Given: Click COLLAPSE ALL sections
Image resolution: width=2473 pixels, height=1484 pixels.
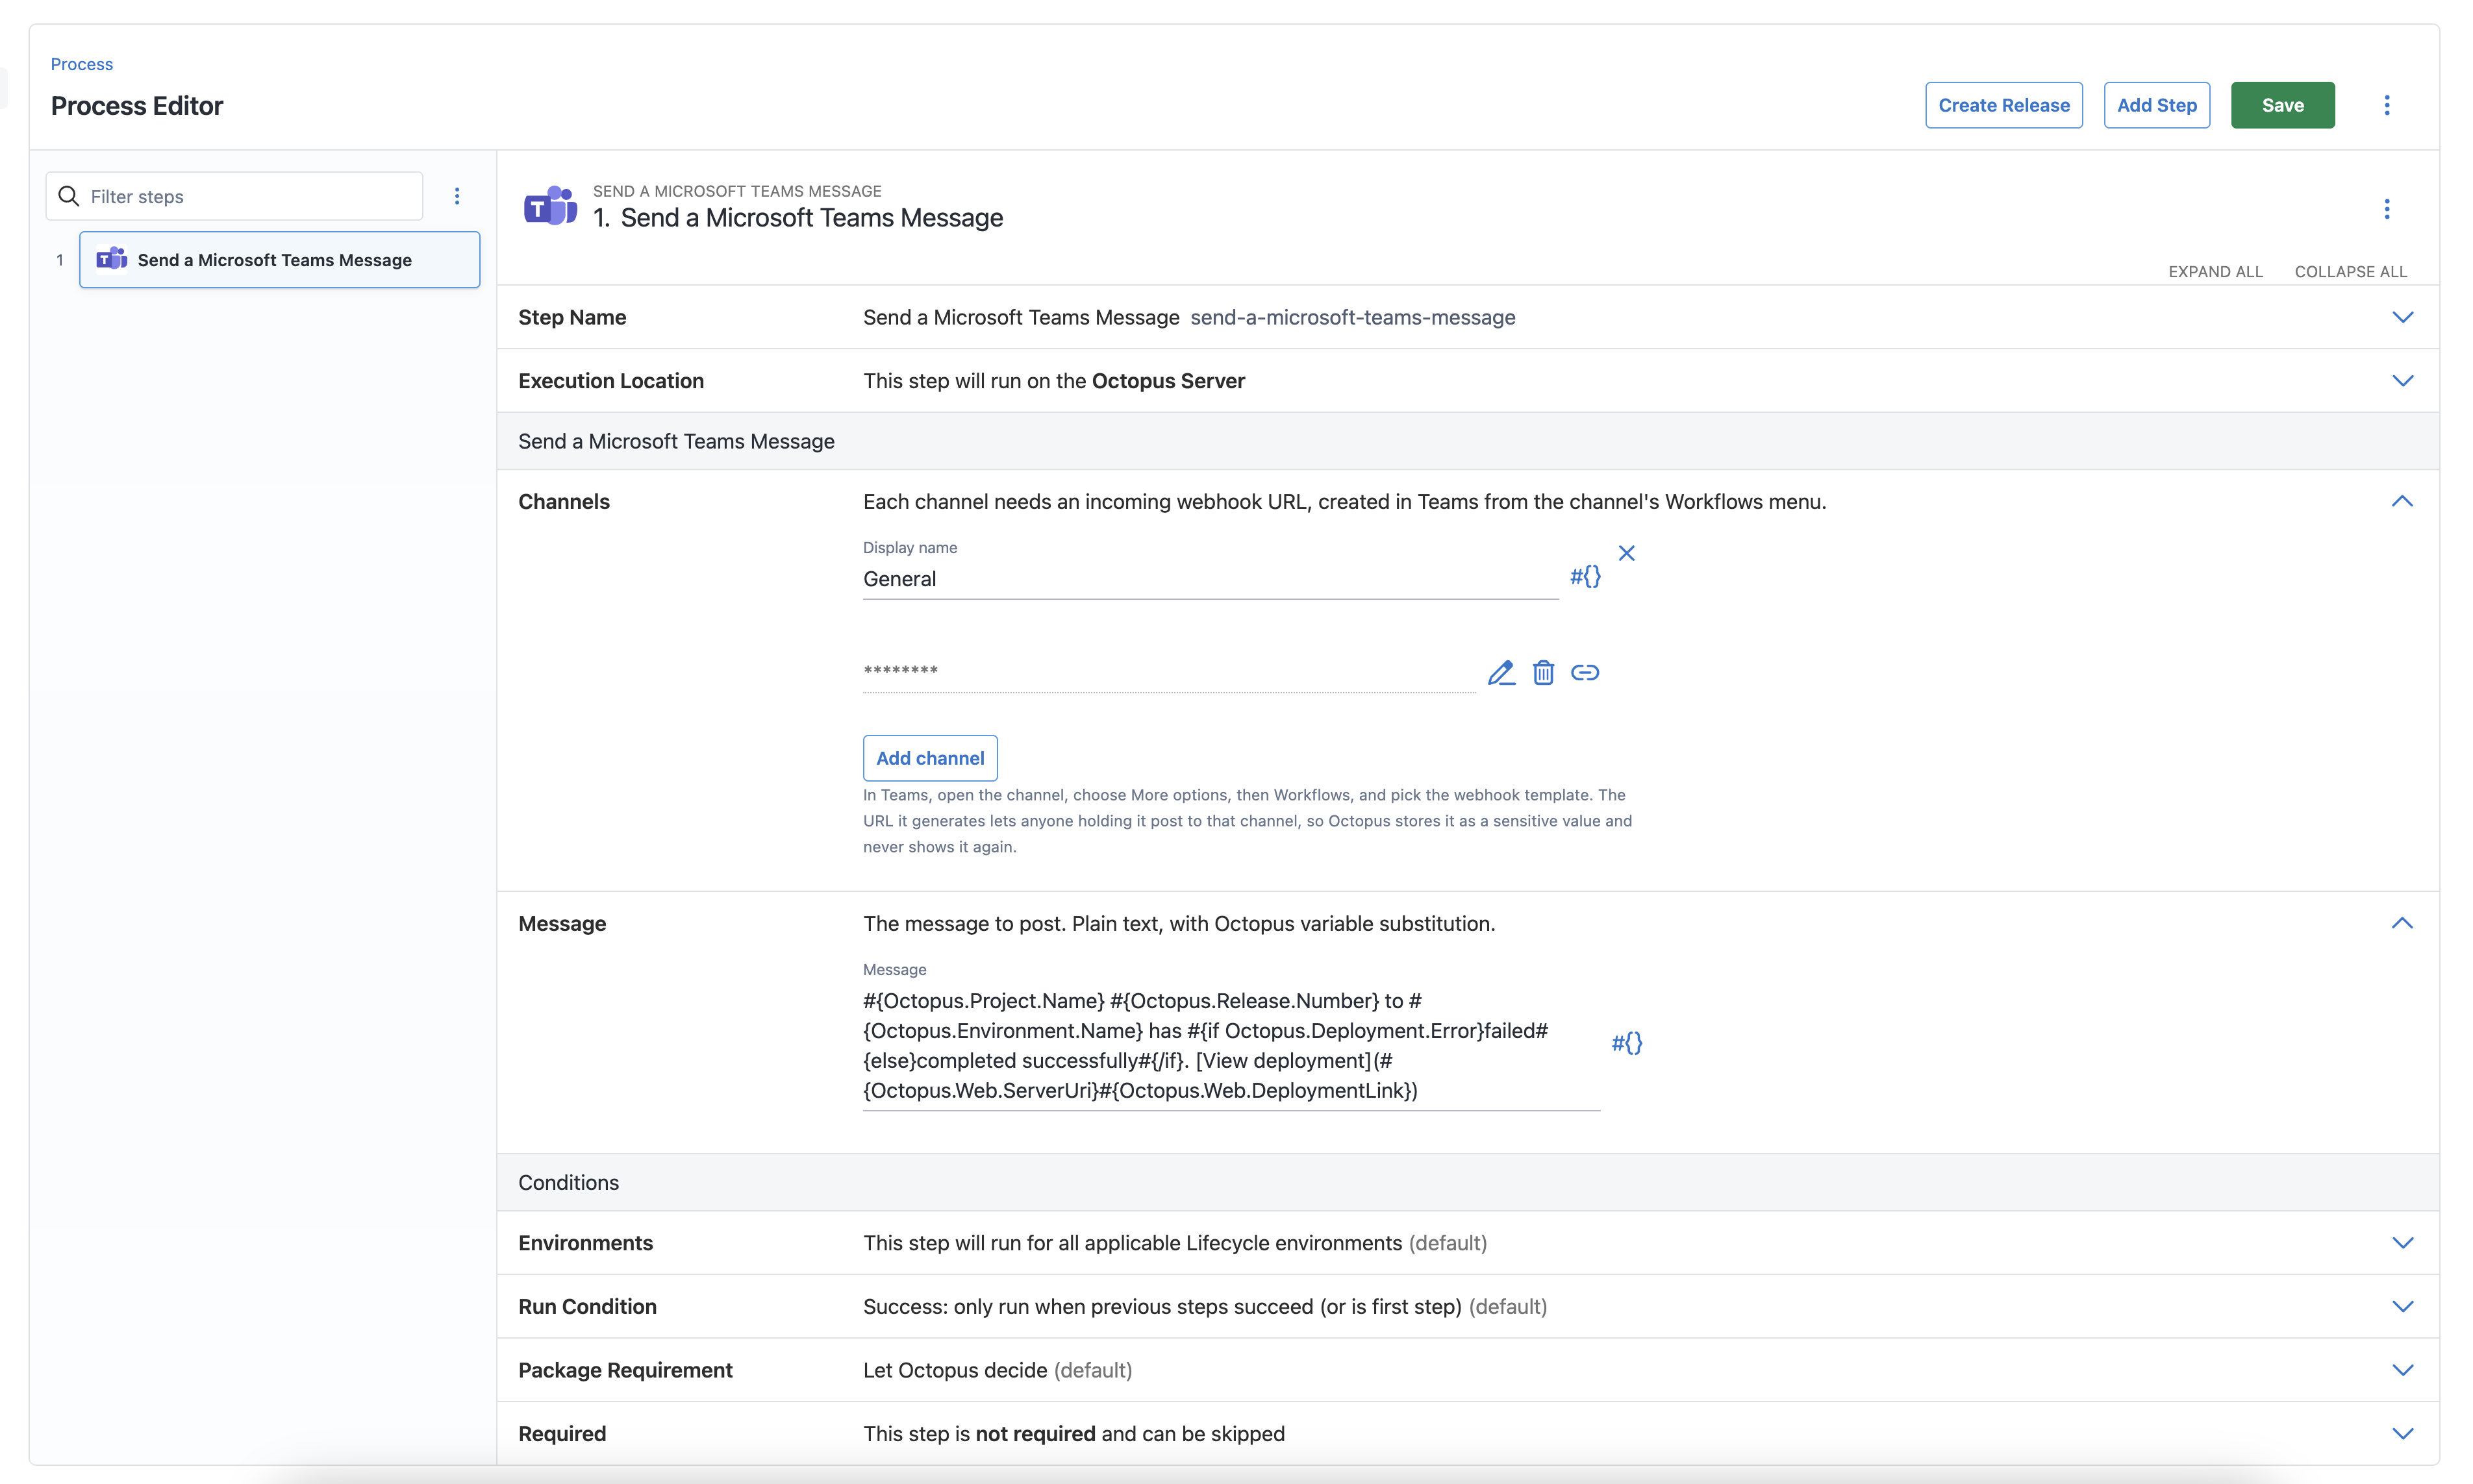Looking at the screenshot, I should click(2350, 272).
